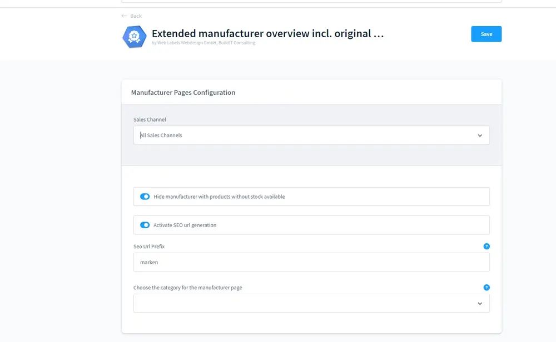Click 'Choose the category for the manufacturer page' label
The height and width of the screenshot is (342, 556).
[x=187, y=288]
